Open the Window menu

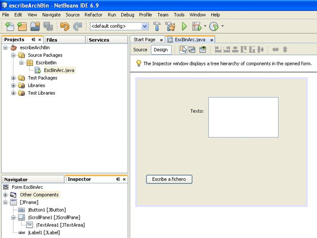coord(198,15)
